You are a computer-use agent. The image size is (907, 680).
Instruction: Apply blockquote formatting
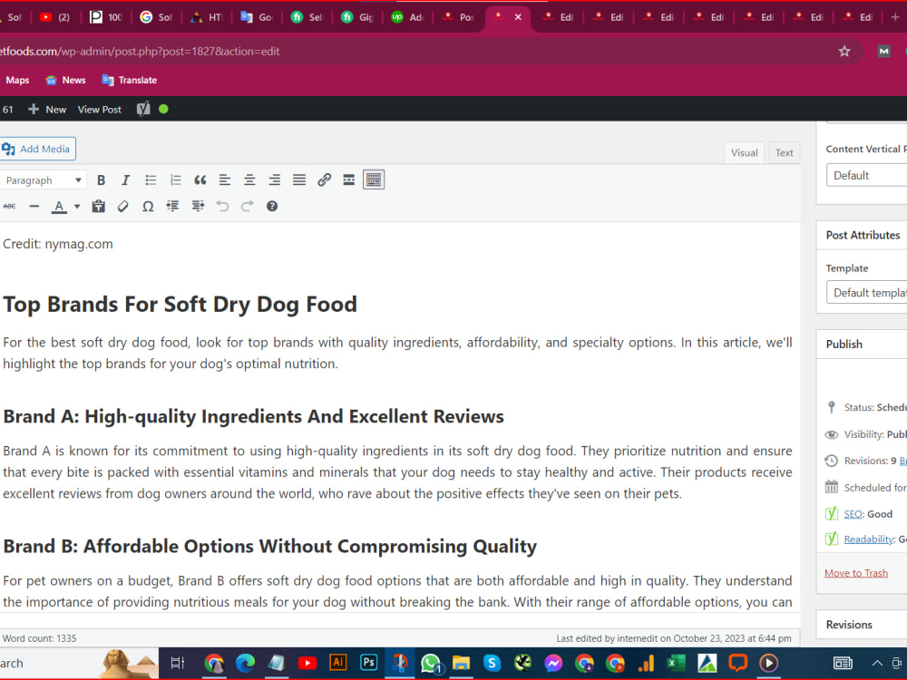point(200,180)
